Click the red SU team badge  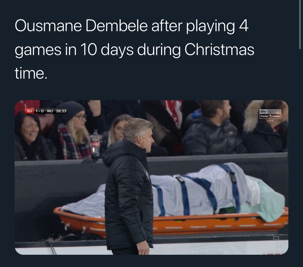coord(29,111)
